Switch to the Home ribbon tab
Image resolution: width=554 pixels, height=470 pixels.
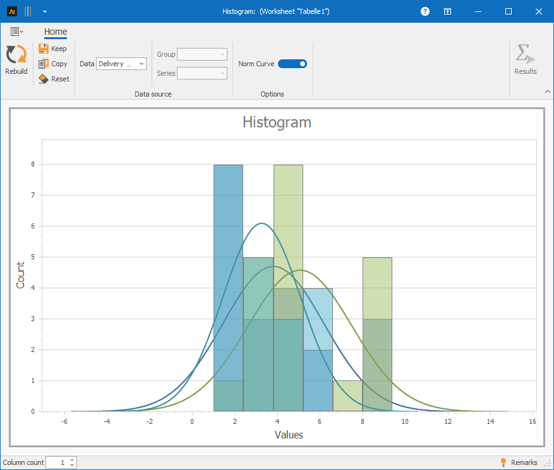click(56, 32)
